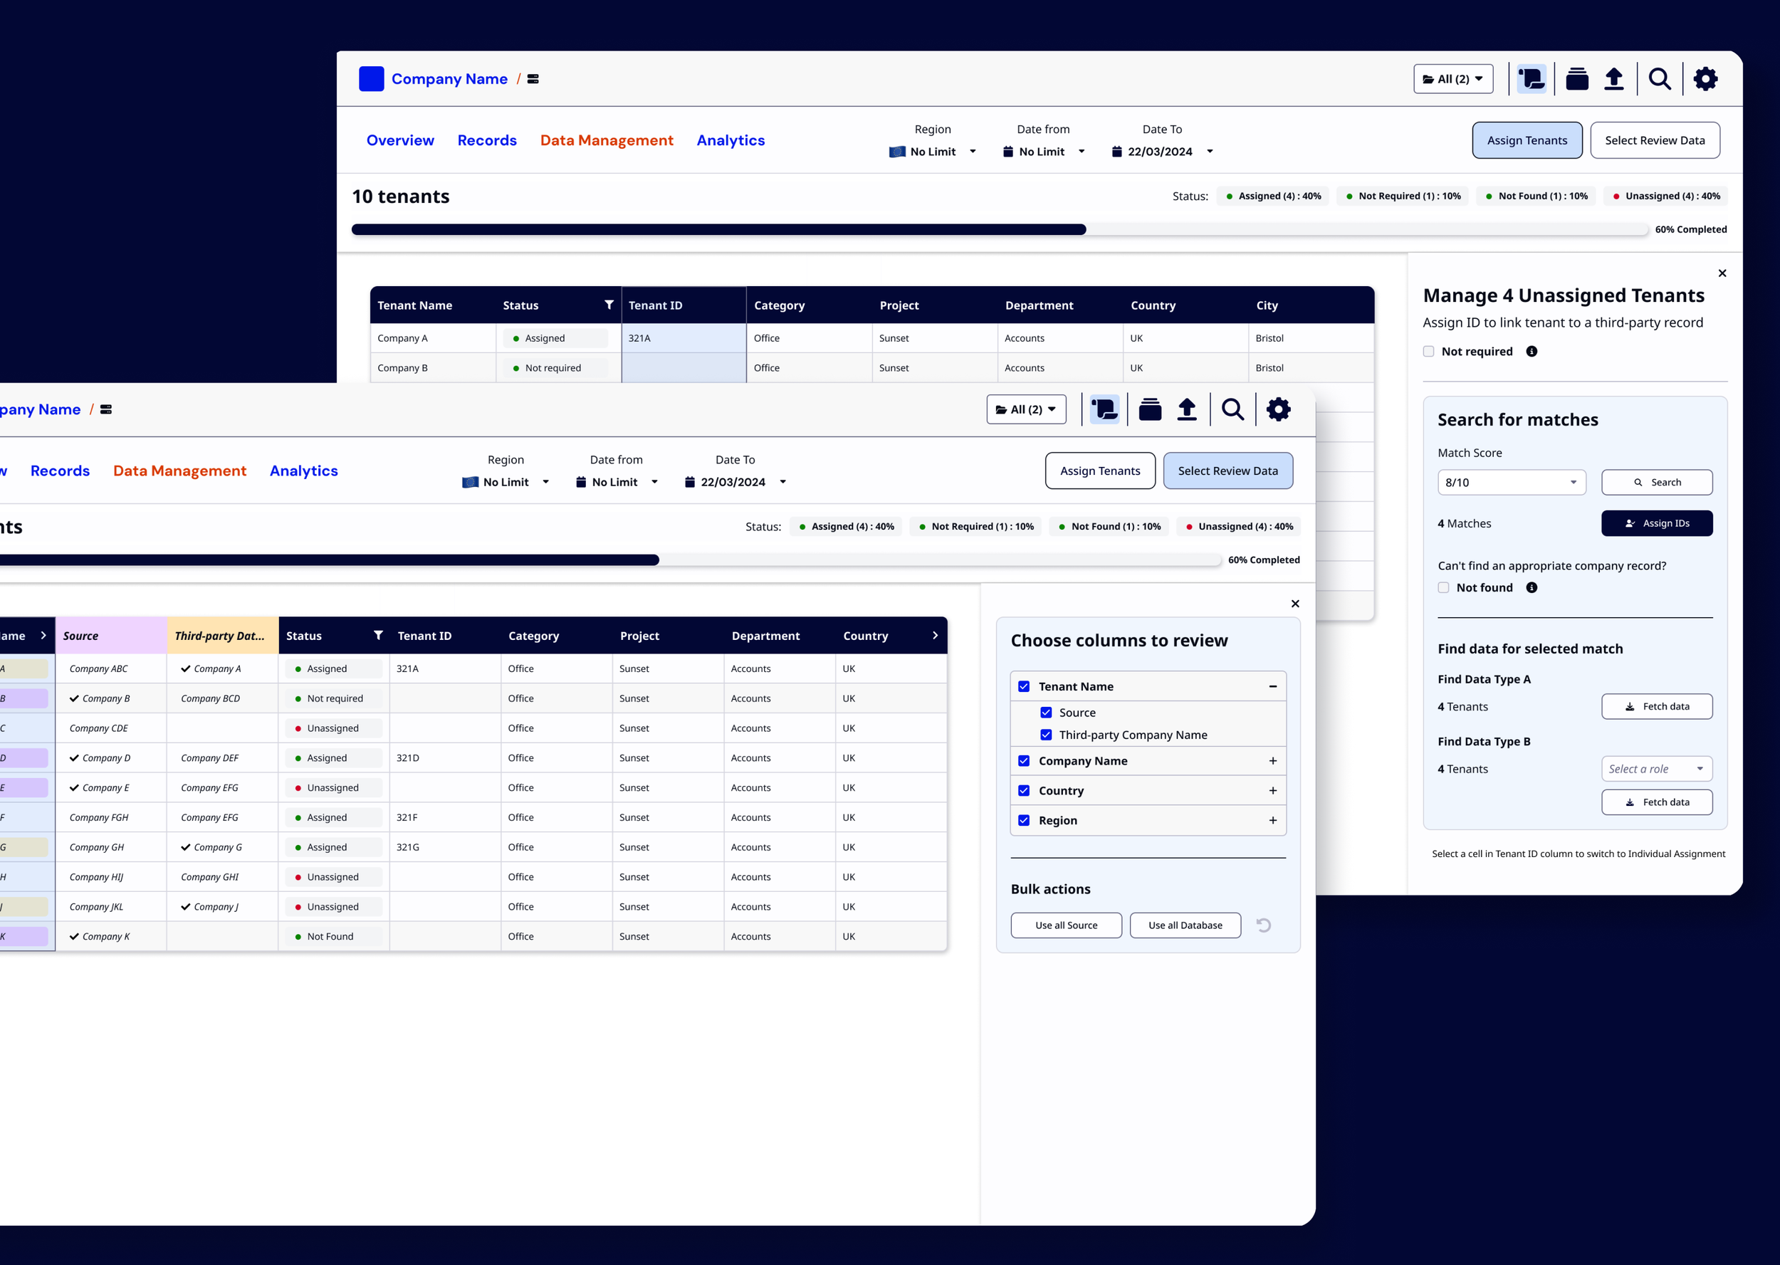Click tenants chat icon in lower toolbar
1780x1265 pixels.
(x=1104, y=410)
